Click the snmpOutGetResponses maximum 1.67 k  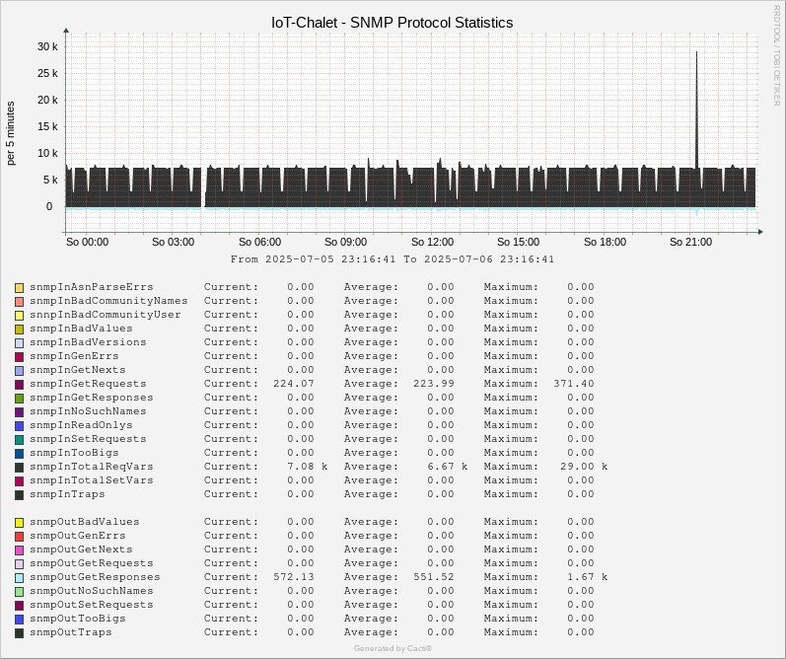click(x=587, y=577)
